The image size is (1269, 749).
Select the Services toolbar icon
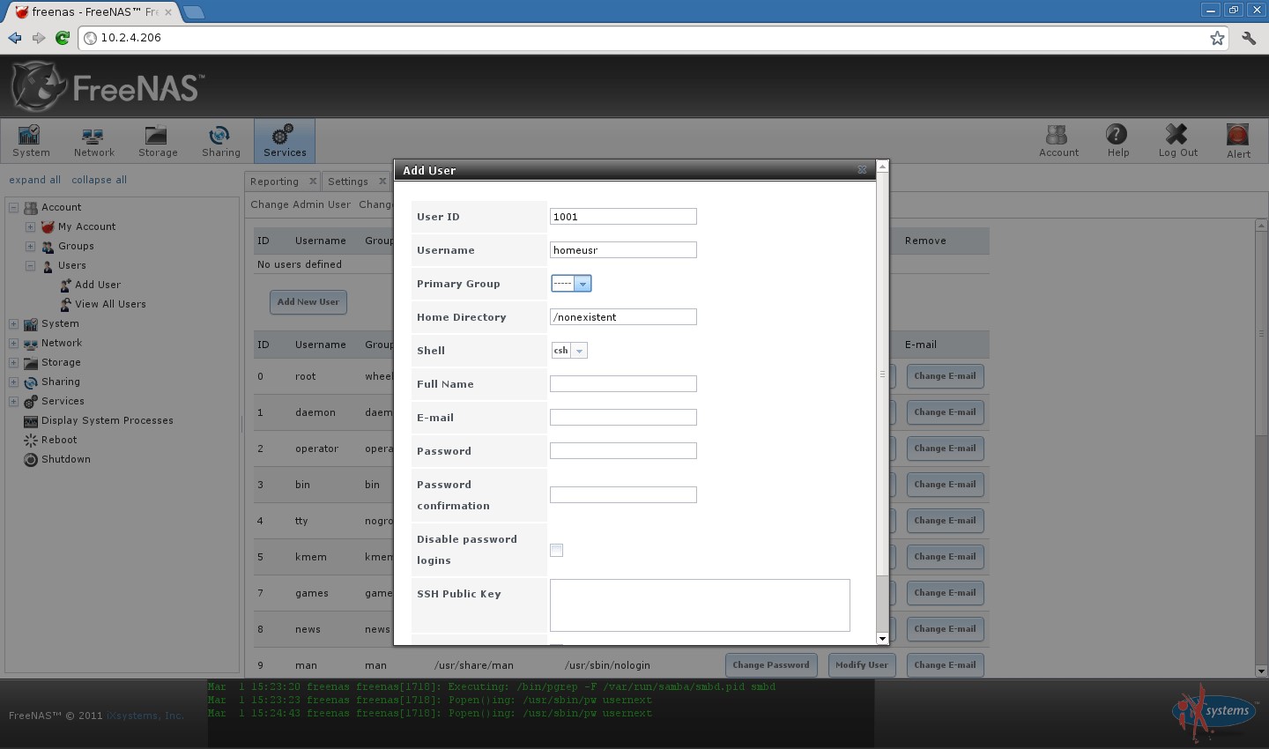pyautogui.click(x=284, y=140)
